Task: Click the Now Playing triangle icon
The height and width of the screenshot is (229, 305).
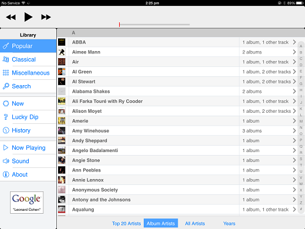Action: [x=6, y=147]
